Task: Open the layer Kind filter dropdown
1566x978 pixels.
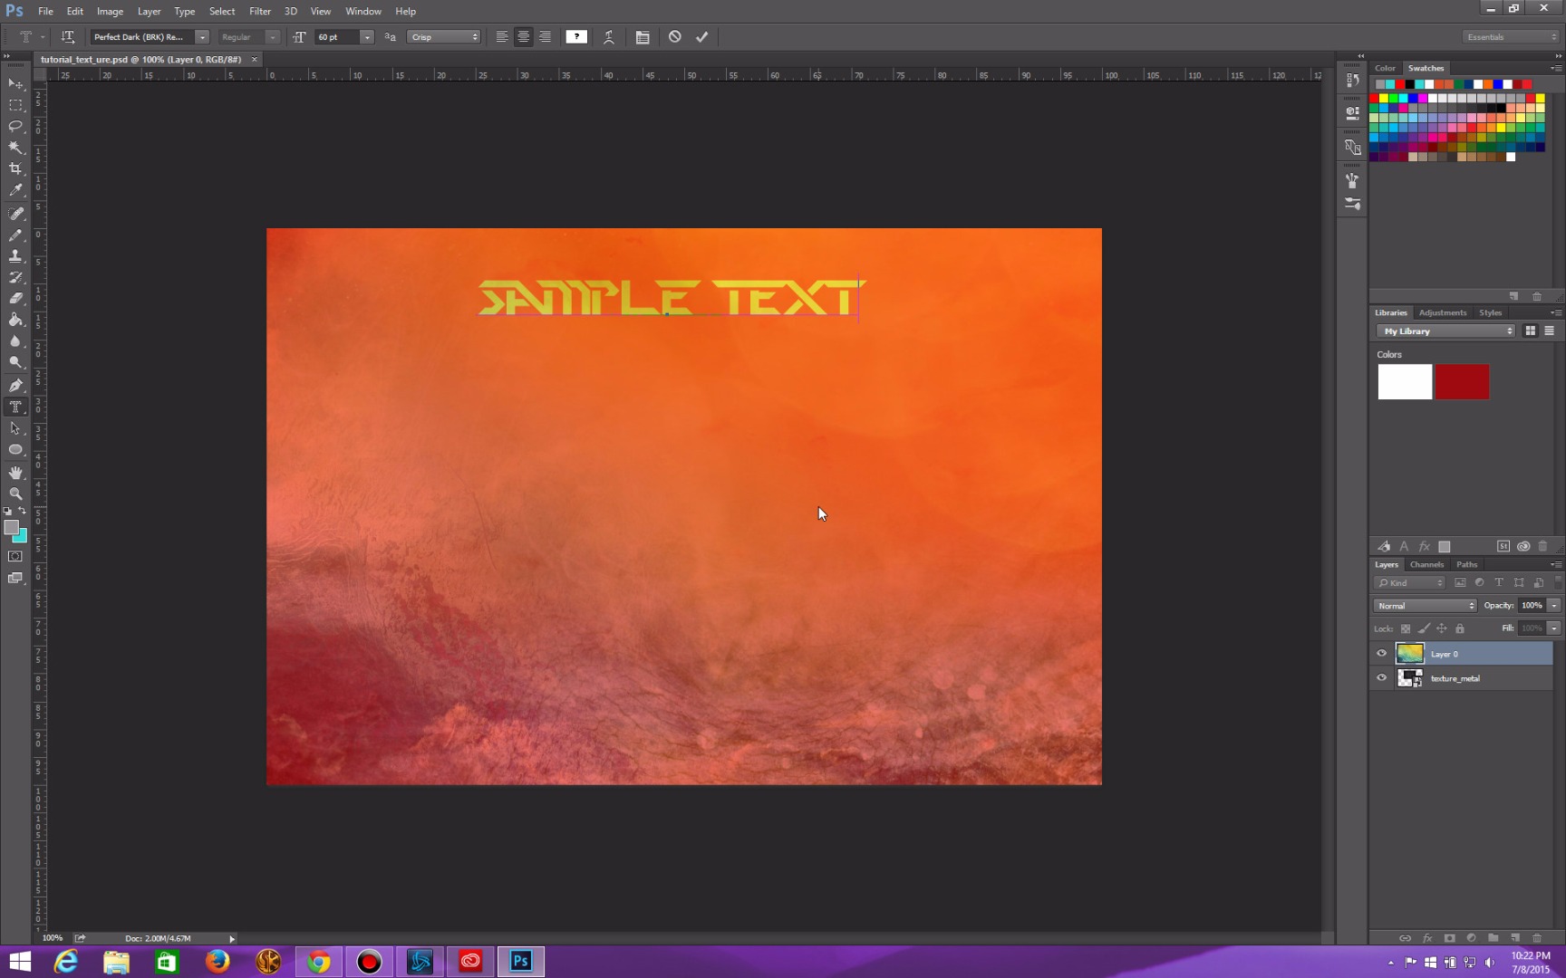Action: click(x=1409, y=583)
